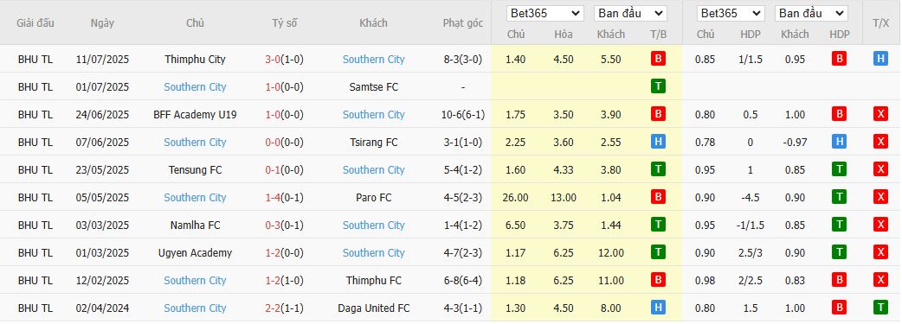
Task: Click the 26.00 home odds in Paro FC row
Action: click(516, 197)
